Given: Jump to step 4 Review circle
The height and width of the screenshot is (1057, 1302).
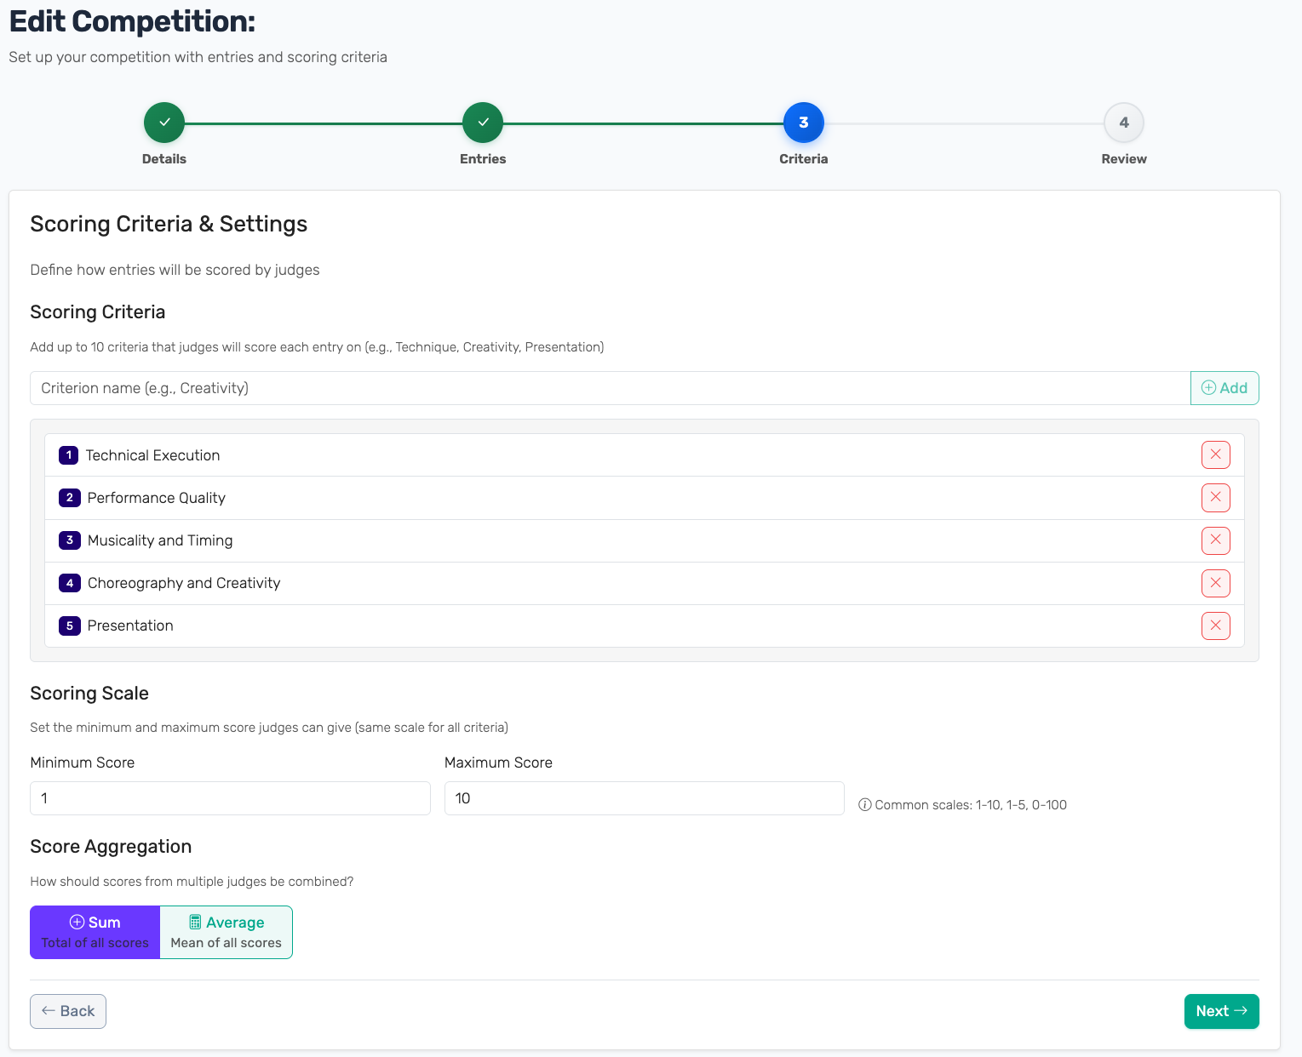Looking at the screenshot, I should [1124, 123].
